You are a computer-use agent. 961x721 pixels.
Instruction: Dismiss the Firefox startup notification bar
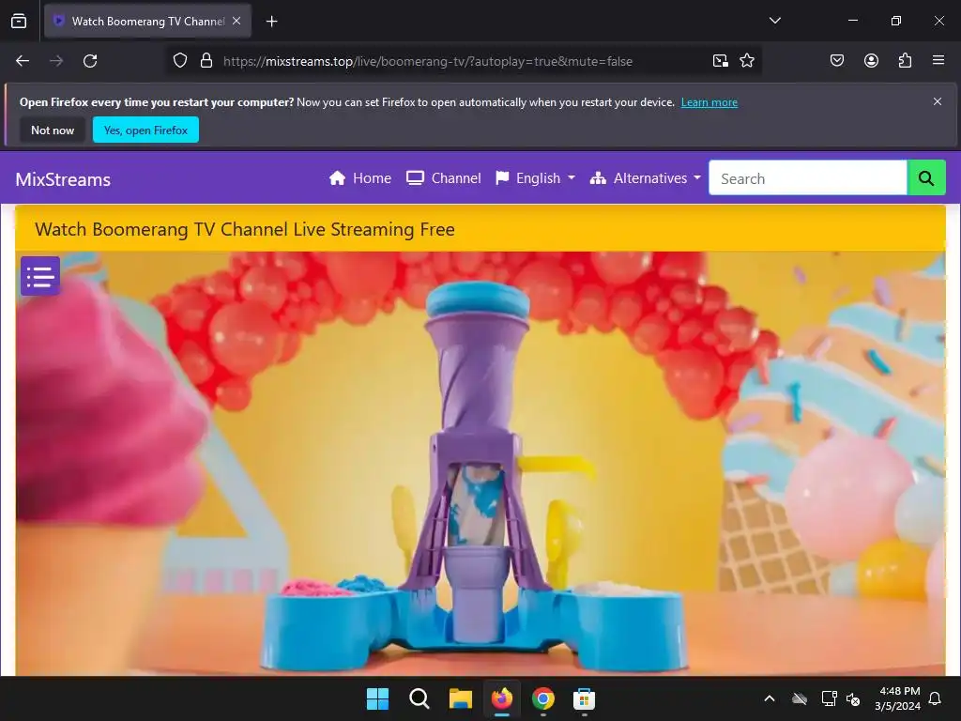[938, 101]
